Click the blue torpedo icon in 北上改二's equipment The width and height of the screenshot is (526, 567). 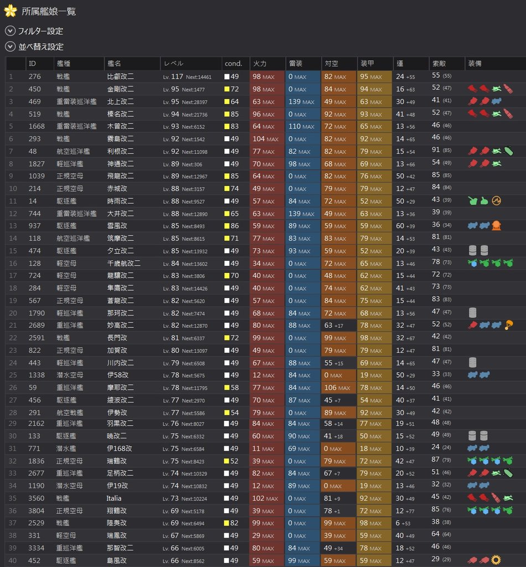(496, 101)
